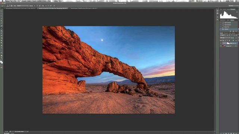The height and width of the screenshot is (134, 239).
Task: Open the Image menu
Action: (x=24, y=1)
